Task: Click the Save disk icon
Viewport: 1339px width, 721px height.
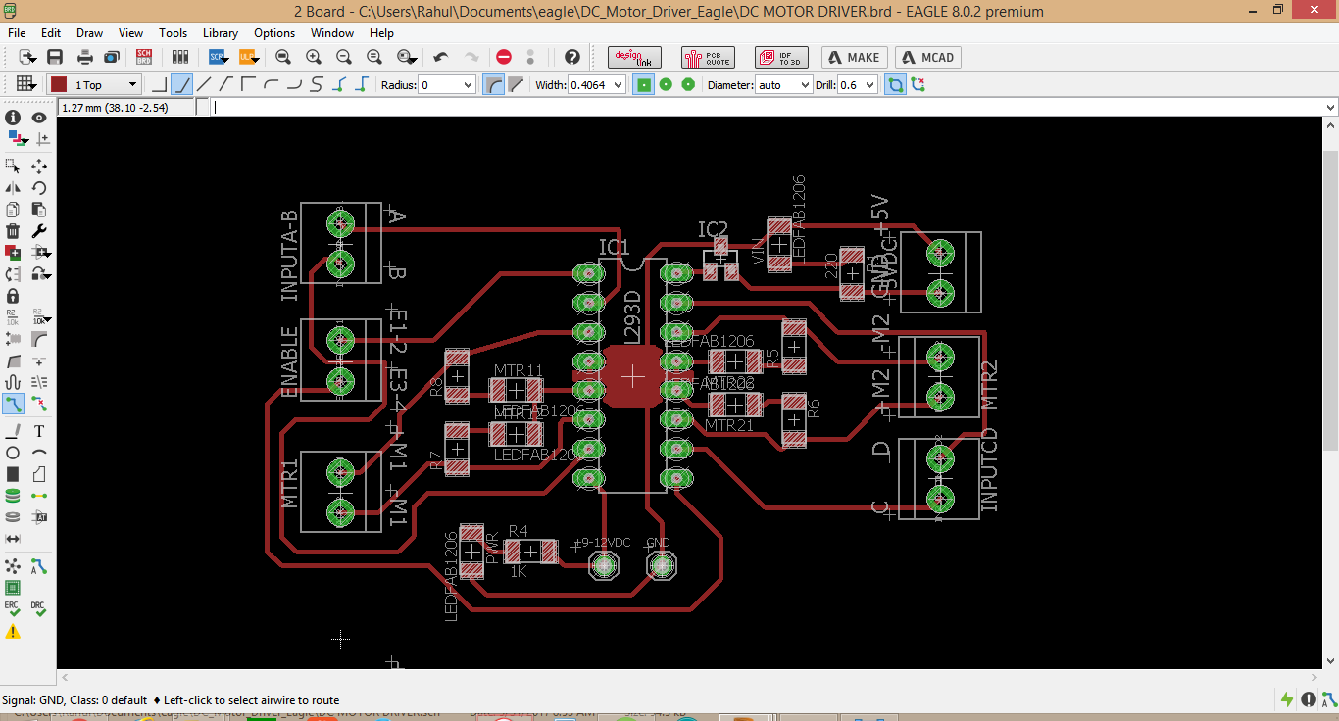Action: point(55,57)
